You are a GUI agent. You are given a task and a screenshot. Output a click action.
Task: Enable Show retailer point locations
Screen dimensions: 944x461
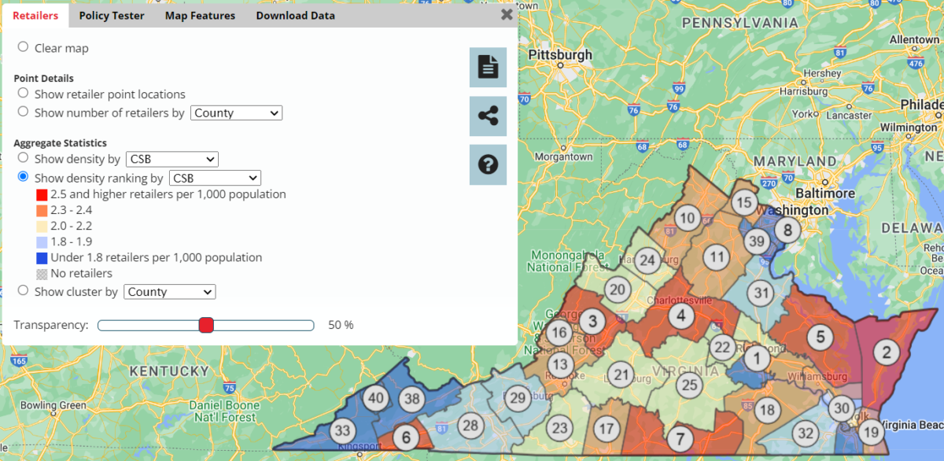point(23,94)
